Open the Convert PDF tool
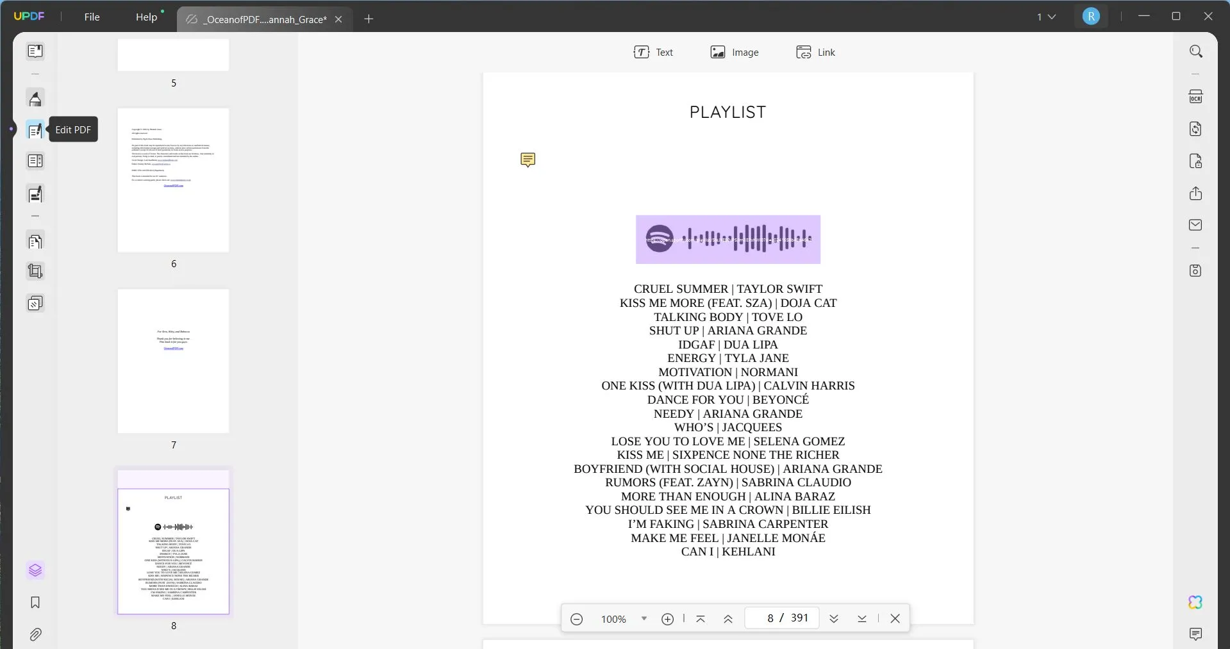The width and height of the screenshot is (1230, 649). tap(1196, 129)
